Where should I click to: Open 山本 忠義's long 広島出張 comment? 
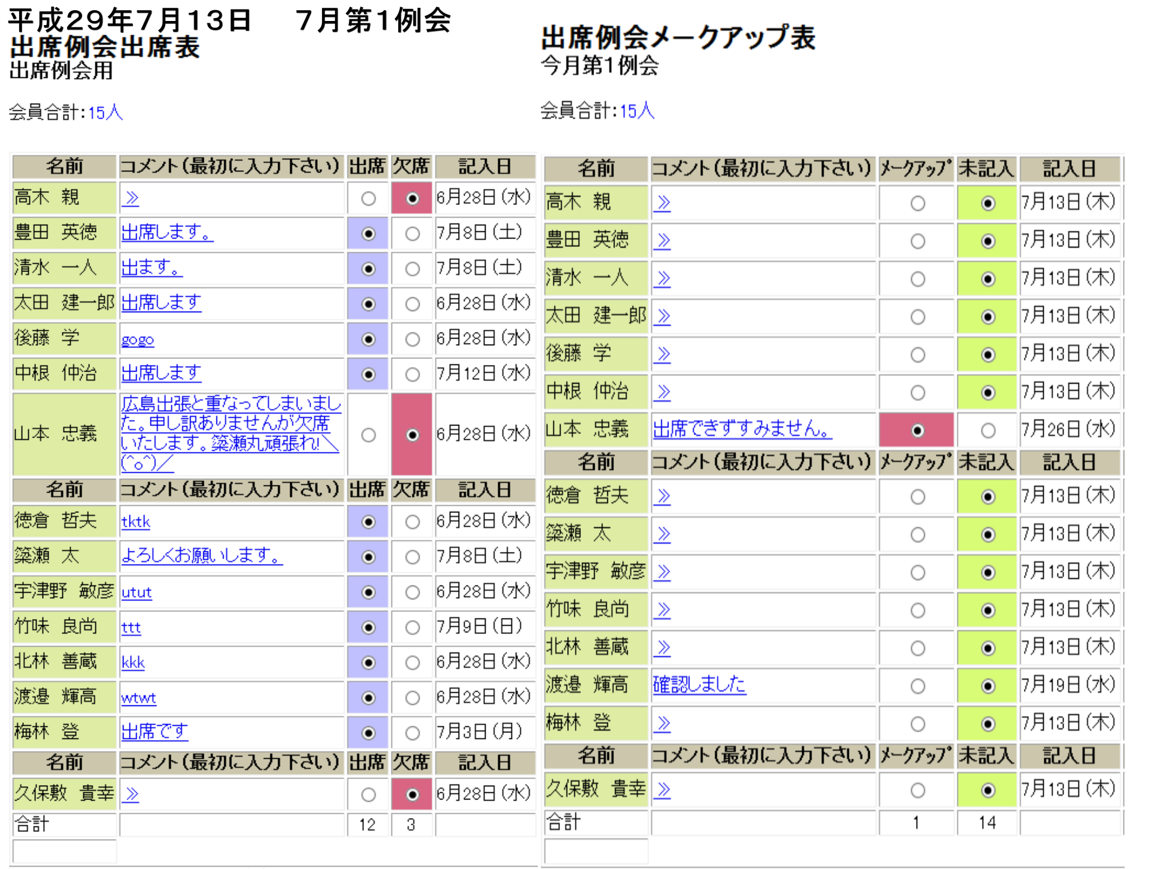pyautogui.click(x=231, y=433)
